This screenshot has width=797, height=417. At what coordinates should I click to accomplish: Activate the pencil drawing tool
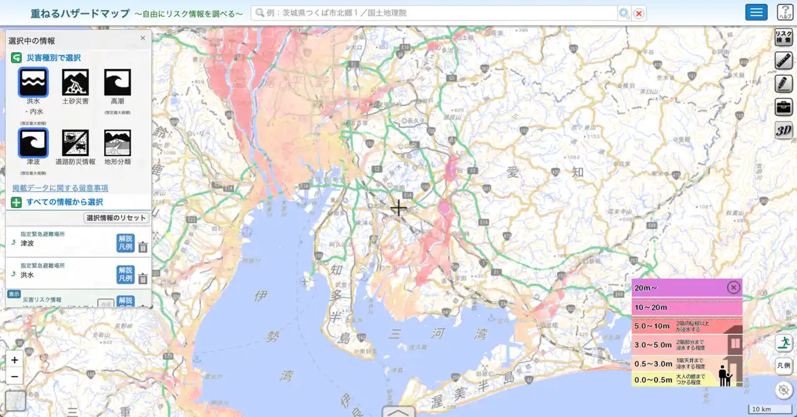783,82
